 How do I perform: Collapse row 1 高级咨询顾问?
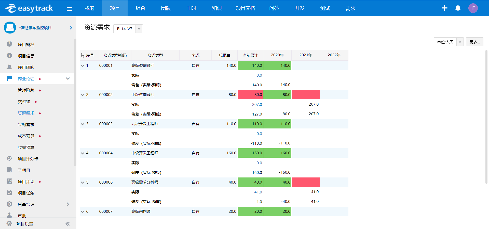[x=83, y=66]
